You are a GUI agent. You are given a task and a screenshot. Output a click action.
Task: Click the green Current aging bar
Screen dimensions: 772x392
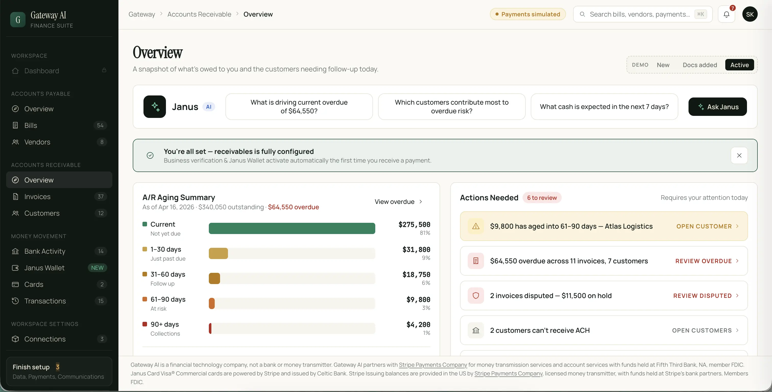pyautogui.click(x=292, y=228)
